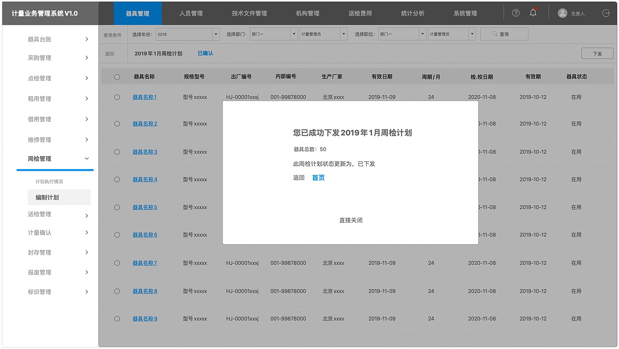Expand 送检管理 sidebar chevron
619x349 pixels.
pos(87,216)
